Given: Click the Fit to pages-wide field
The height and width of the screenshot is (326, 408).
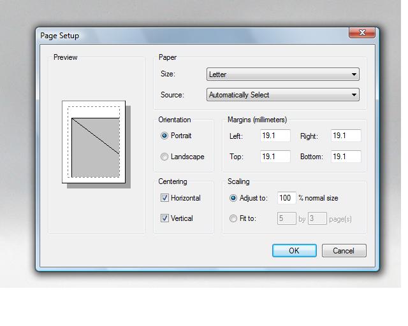Looking at the screenshot, I should (286, 218).
